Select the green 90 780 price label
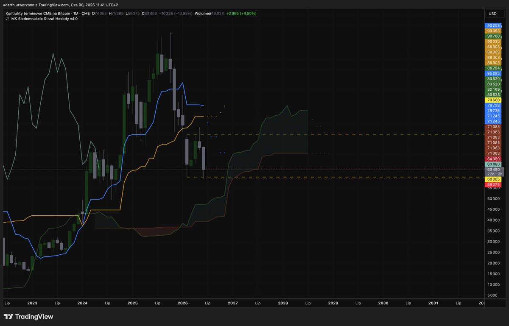The width and height of the screenshot is (509, 326). [x=493, y=36]
